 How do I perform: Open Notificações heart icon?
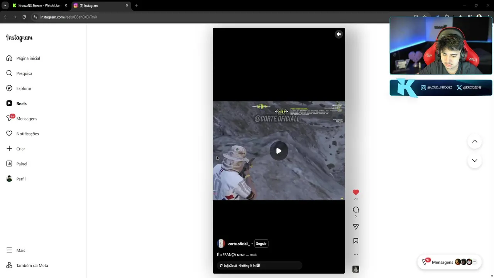tap(9, 134)
